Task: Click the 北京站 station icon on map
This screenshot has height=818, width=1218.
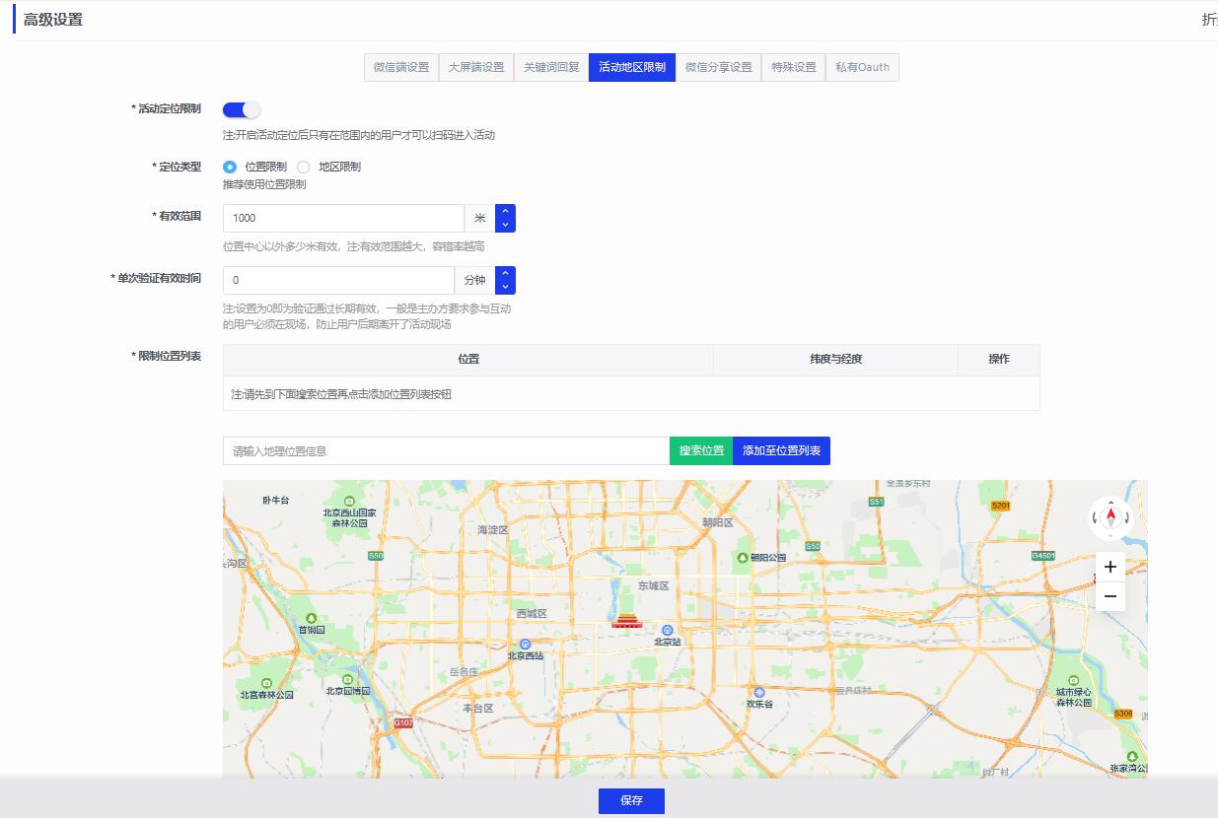Action: tap(668, 629)
